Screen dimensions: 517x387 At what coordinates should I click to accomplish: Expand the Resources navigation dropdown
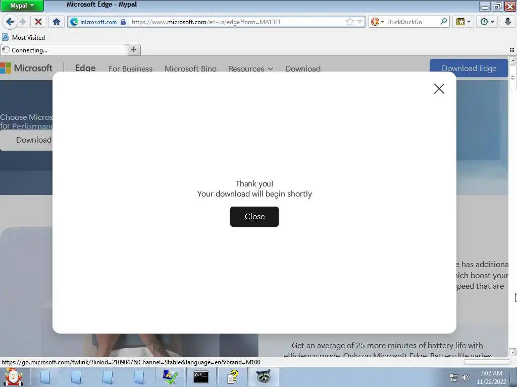coord(251,69)
